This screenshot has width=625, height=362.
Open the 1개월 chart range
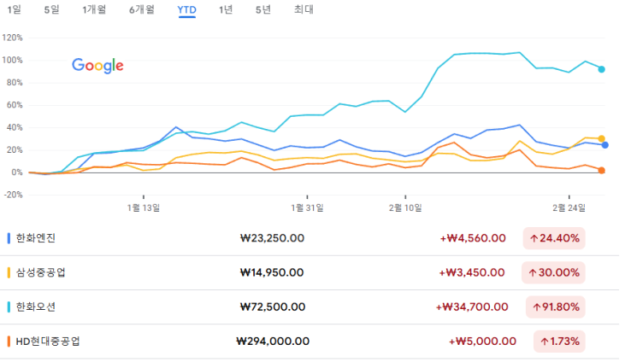94,10
